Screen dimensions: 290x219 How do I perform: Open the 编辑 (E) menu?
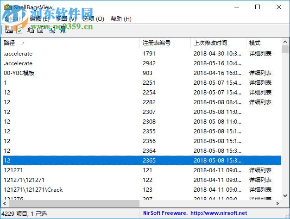point(39,19)
